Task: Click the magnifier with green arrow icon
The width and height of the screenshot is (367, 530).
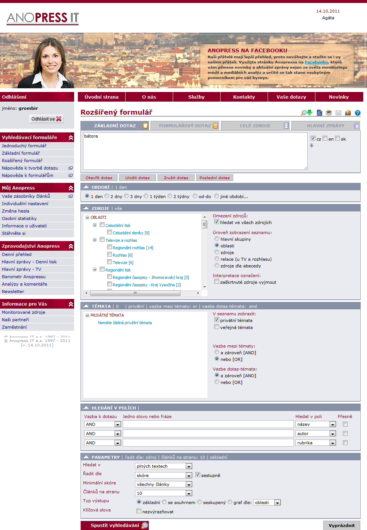Action: (307, 113)
